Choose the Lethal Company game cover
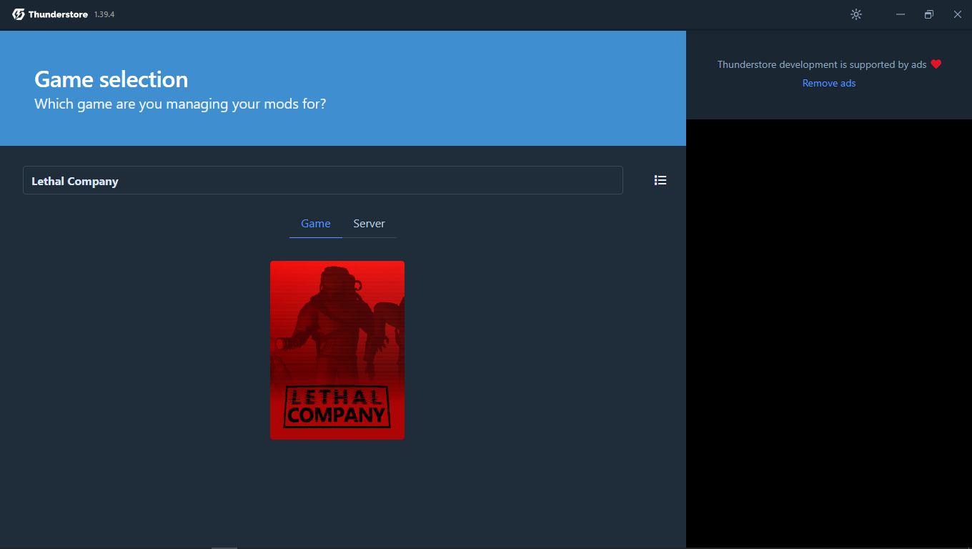 (x=337, y=350)
